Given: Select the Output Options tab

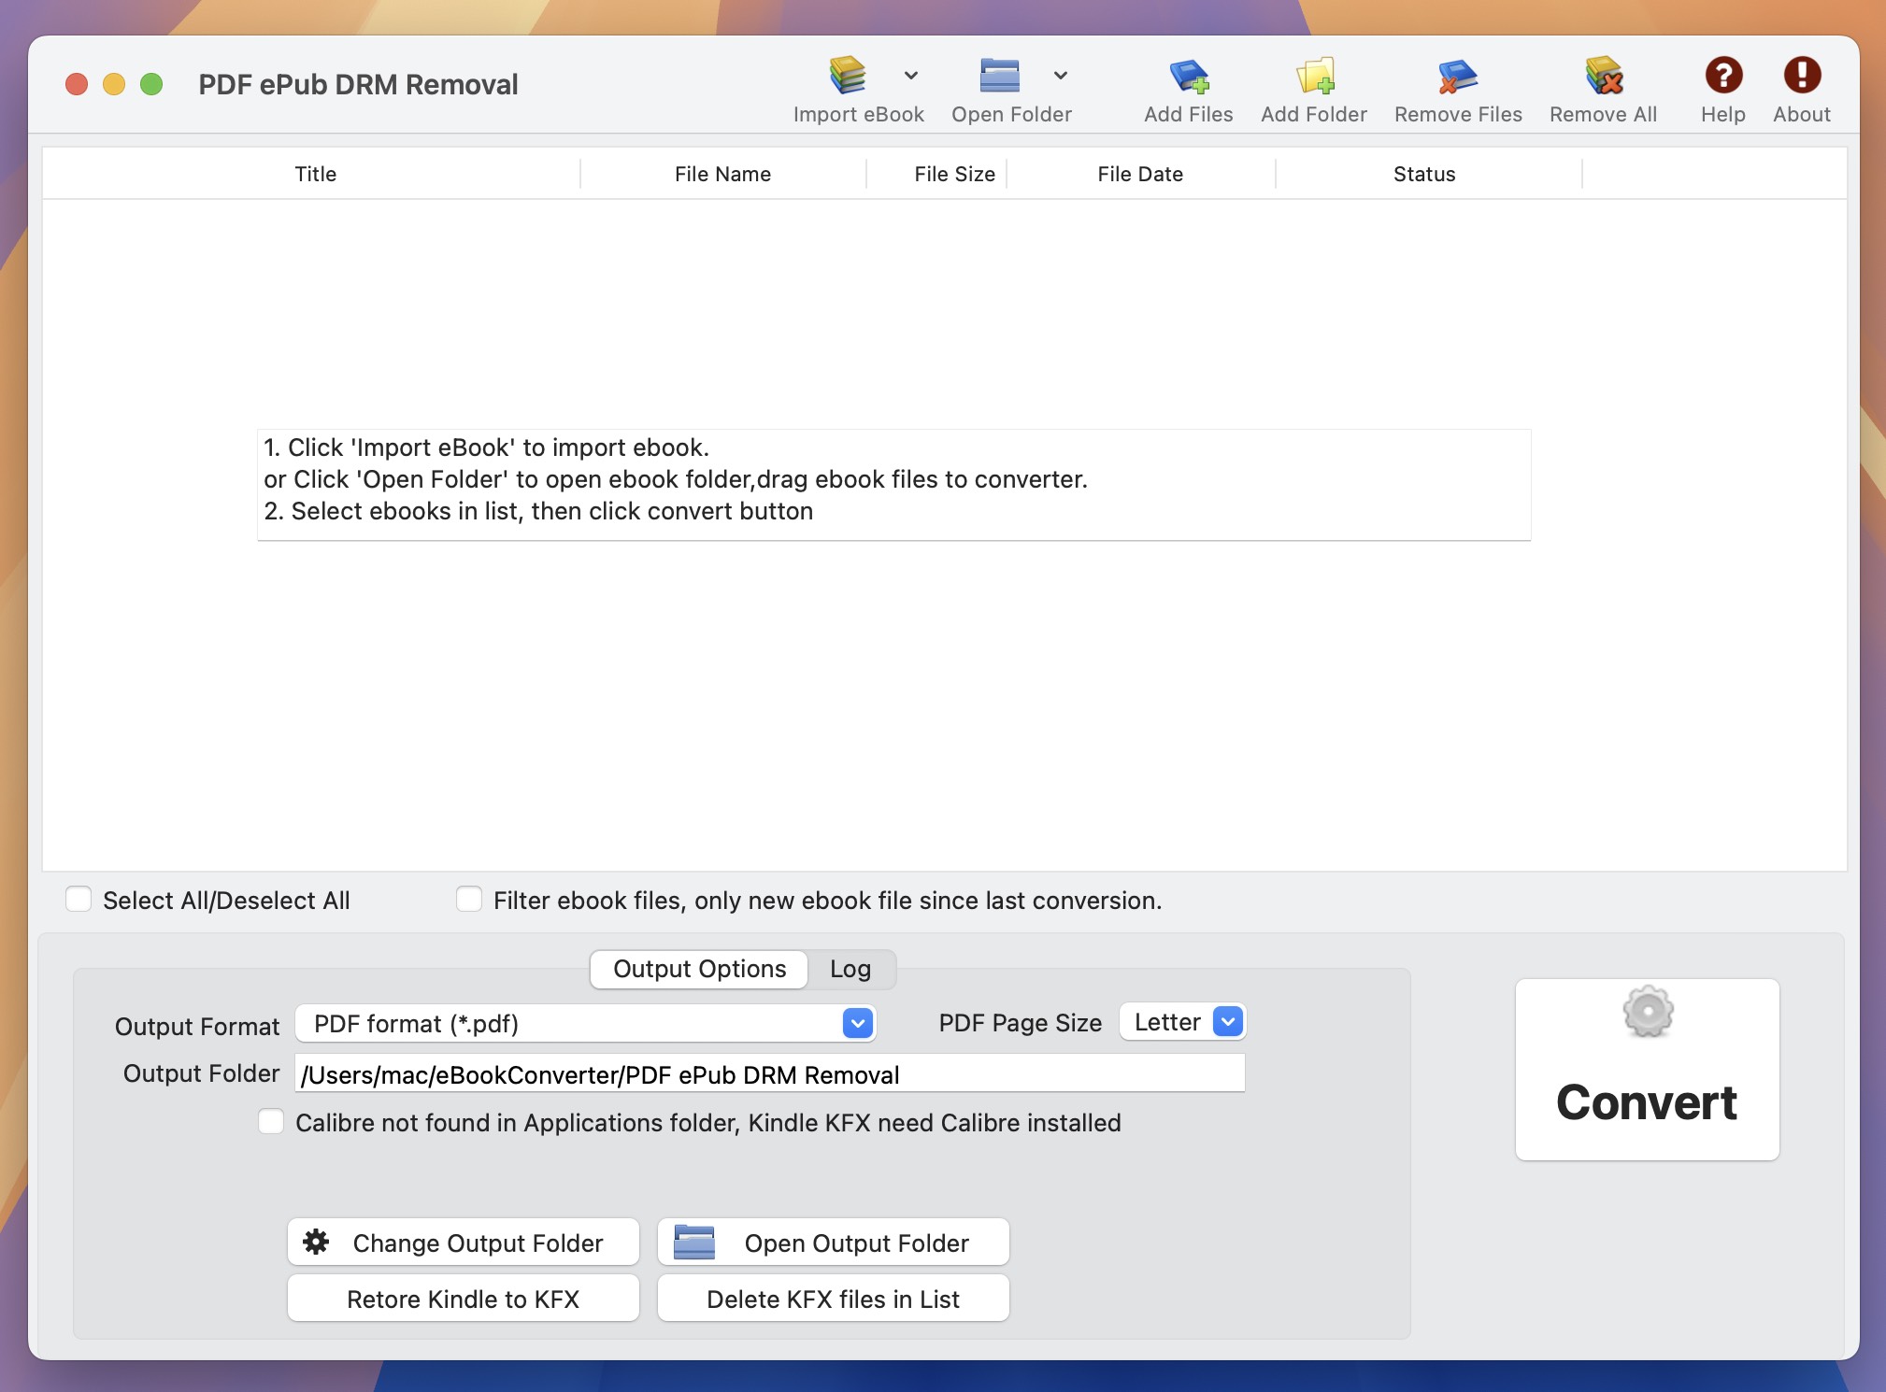Looking at the screenshot, I should click(697, 969).
